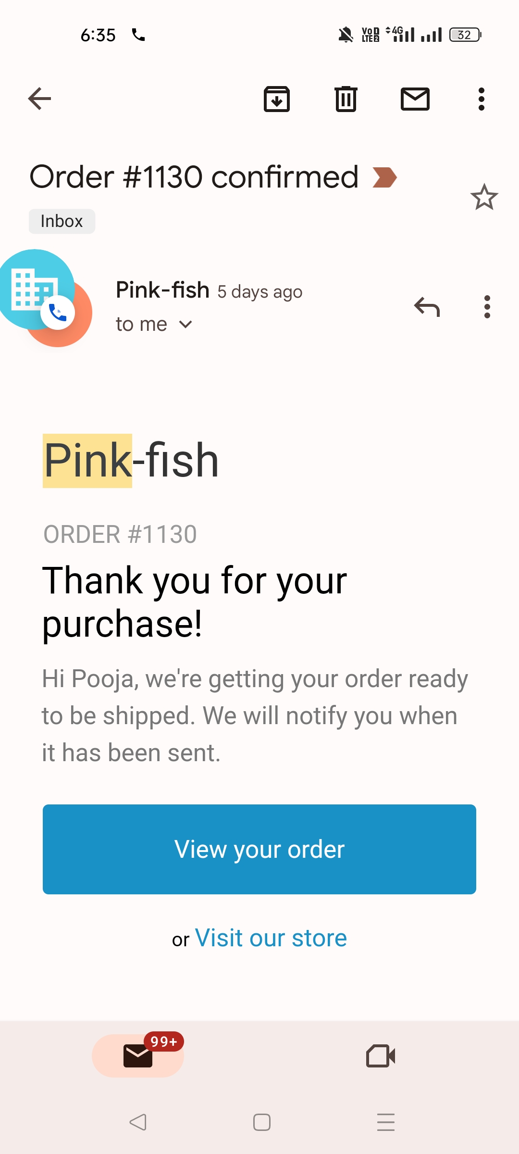This screenshot has width=519, height=1154.
Task: Go back using the top-left arrow
Action: tap(39, 99)
